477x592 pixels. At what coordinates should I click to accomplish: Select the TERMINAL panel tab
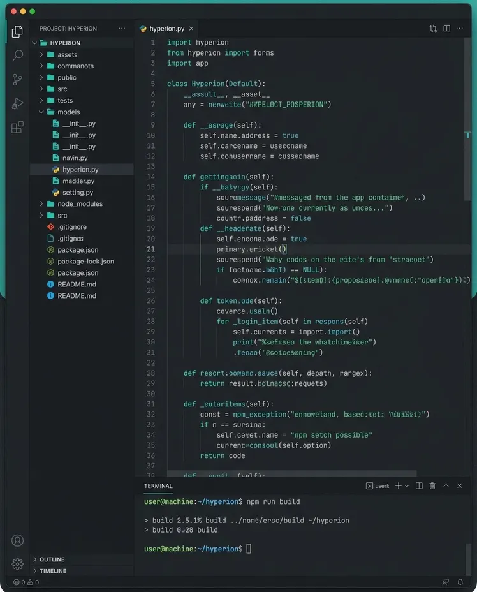(158, 486)
